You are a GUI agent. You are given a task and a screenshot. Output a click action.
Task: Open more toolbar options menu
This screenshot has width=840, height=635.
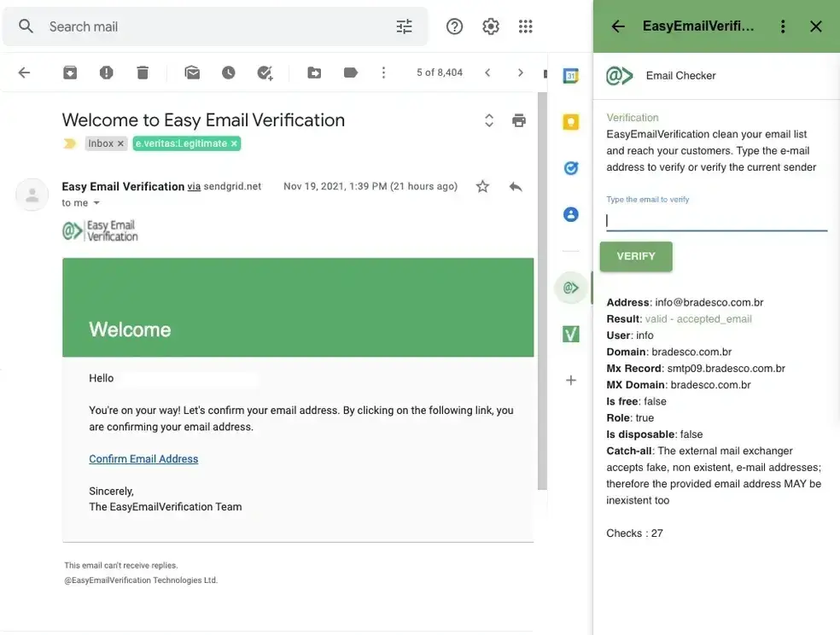point(383,73)
